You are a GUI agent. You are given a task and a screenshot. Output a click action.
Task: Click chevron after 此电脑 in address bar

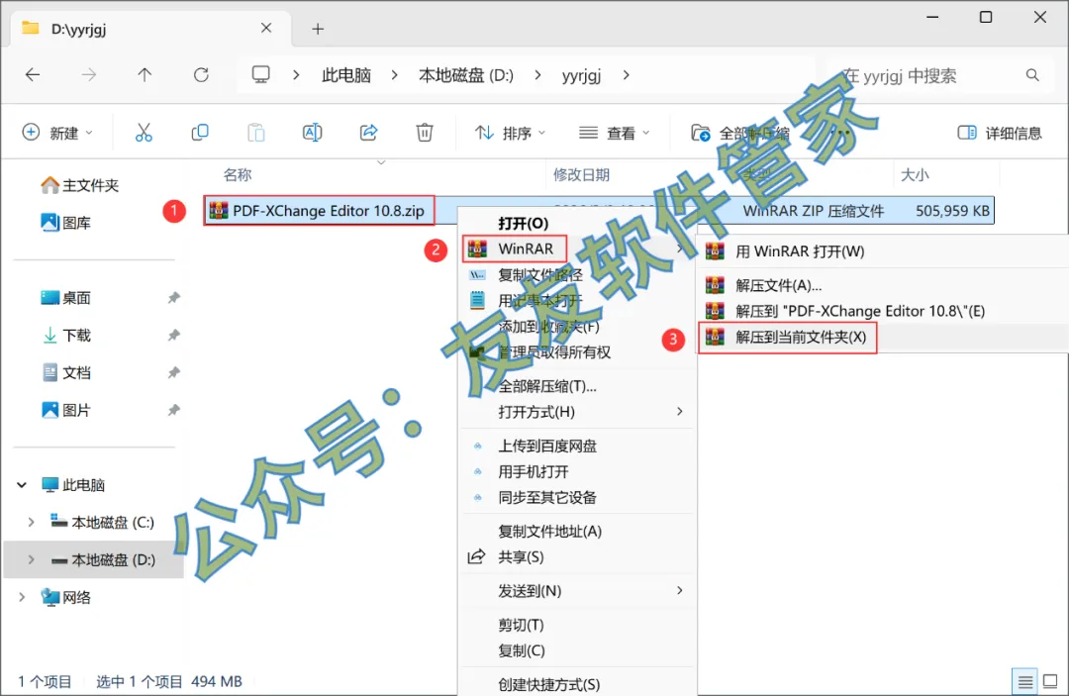tap(394, 75)
